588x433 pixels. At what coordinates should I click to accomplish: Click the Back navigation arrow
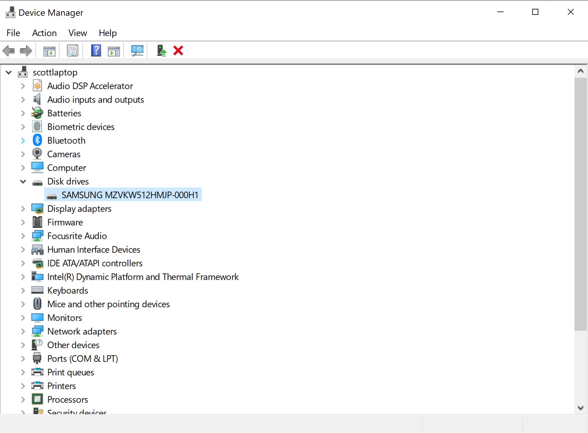coord(9,50)
